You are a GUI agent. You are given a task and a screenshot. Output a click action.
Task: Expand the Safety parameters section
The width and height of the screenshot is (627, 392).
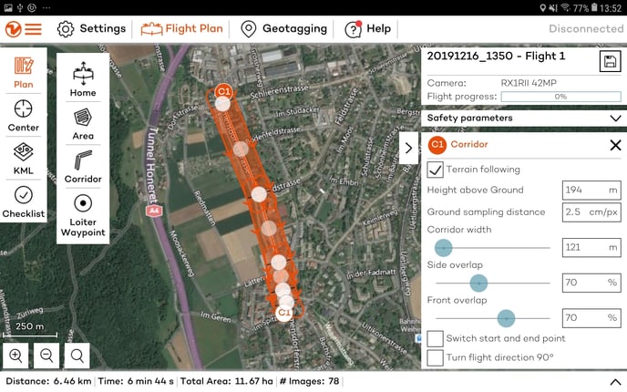pyautogui.click(x=615, y=119)
